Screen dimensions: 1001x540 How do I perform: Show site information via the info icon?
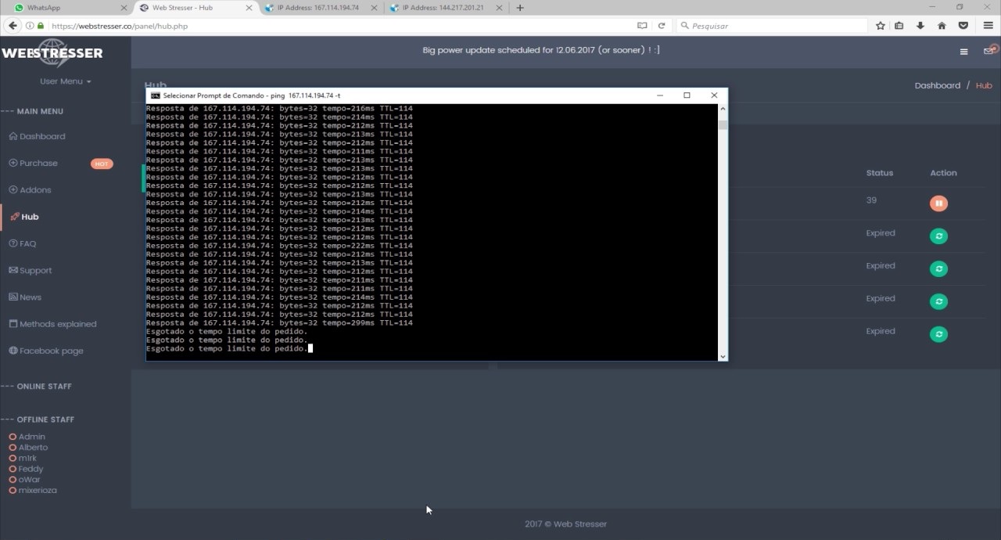click(30, 26)
